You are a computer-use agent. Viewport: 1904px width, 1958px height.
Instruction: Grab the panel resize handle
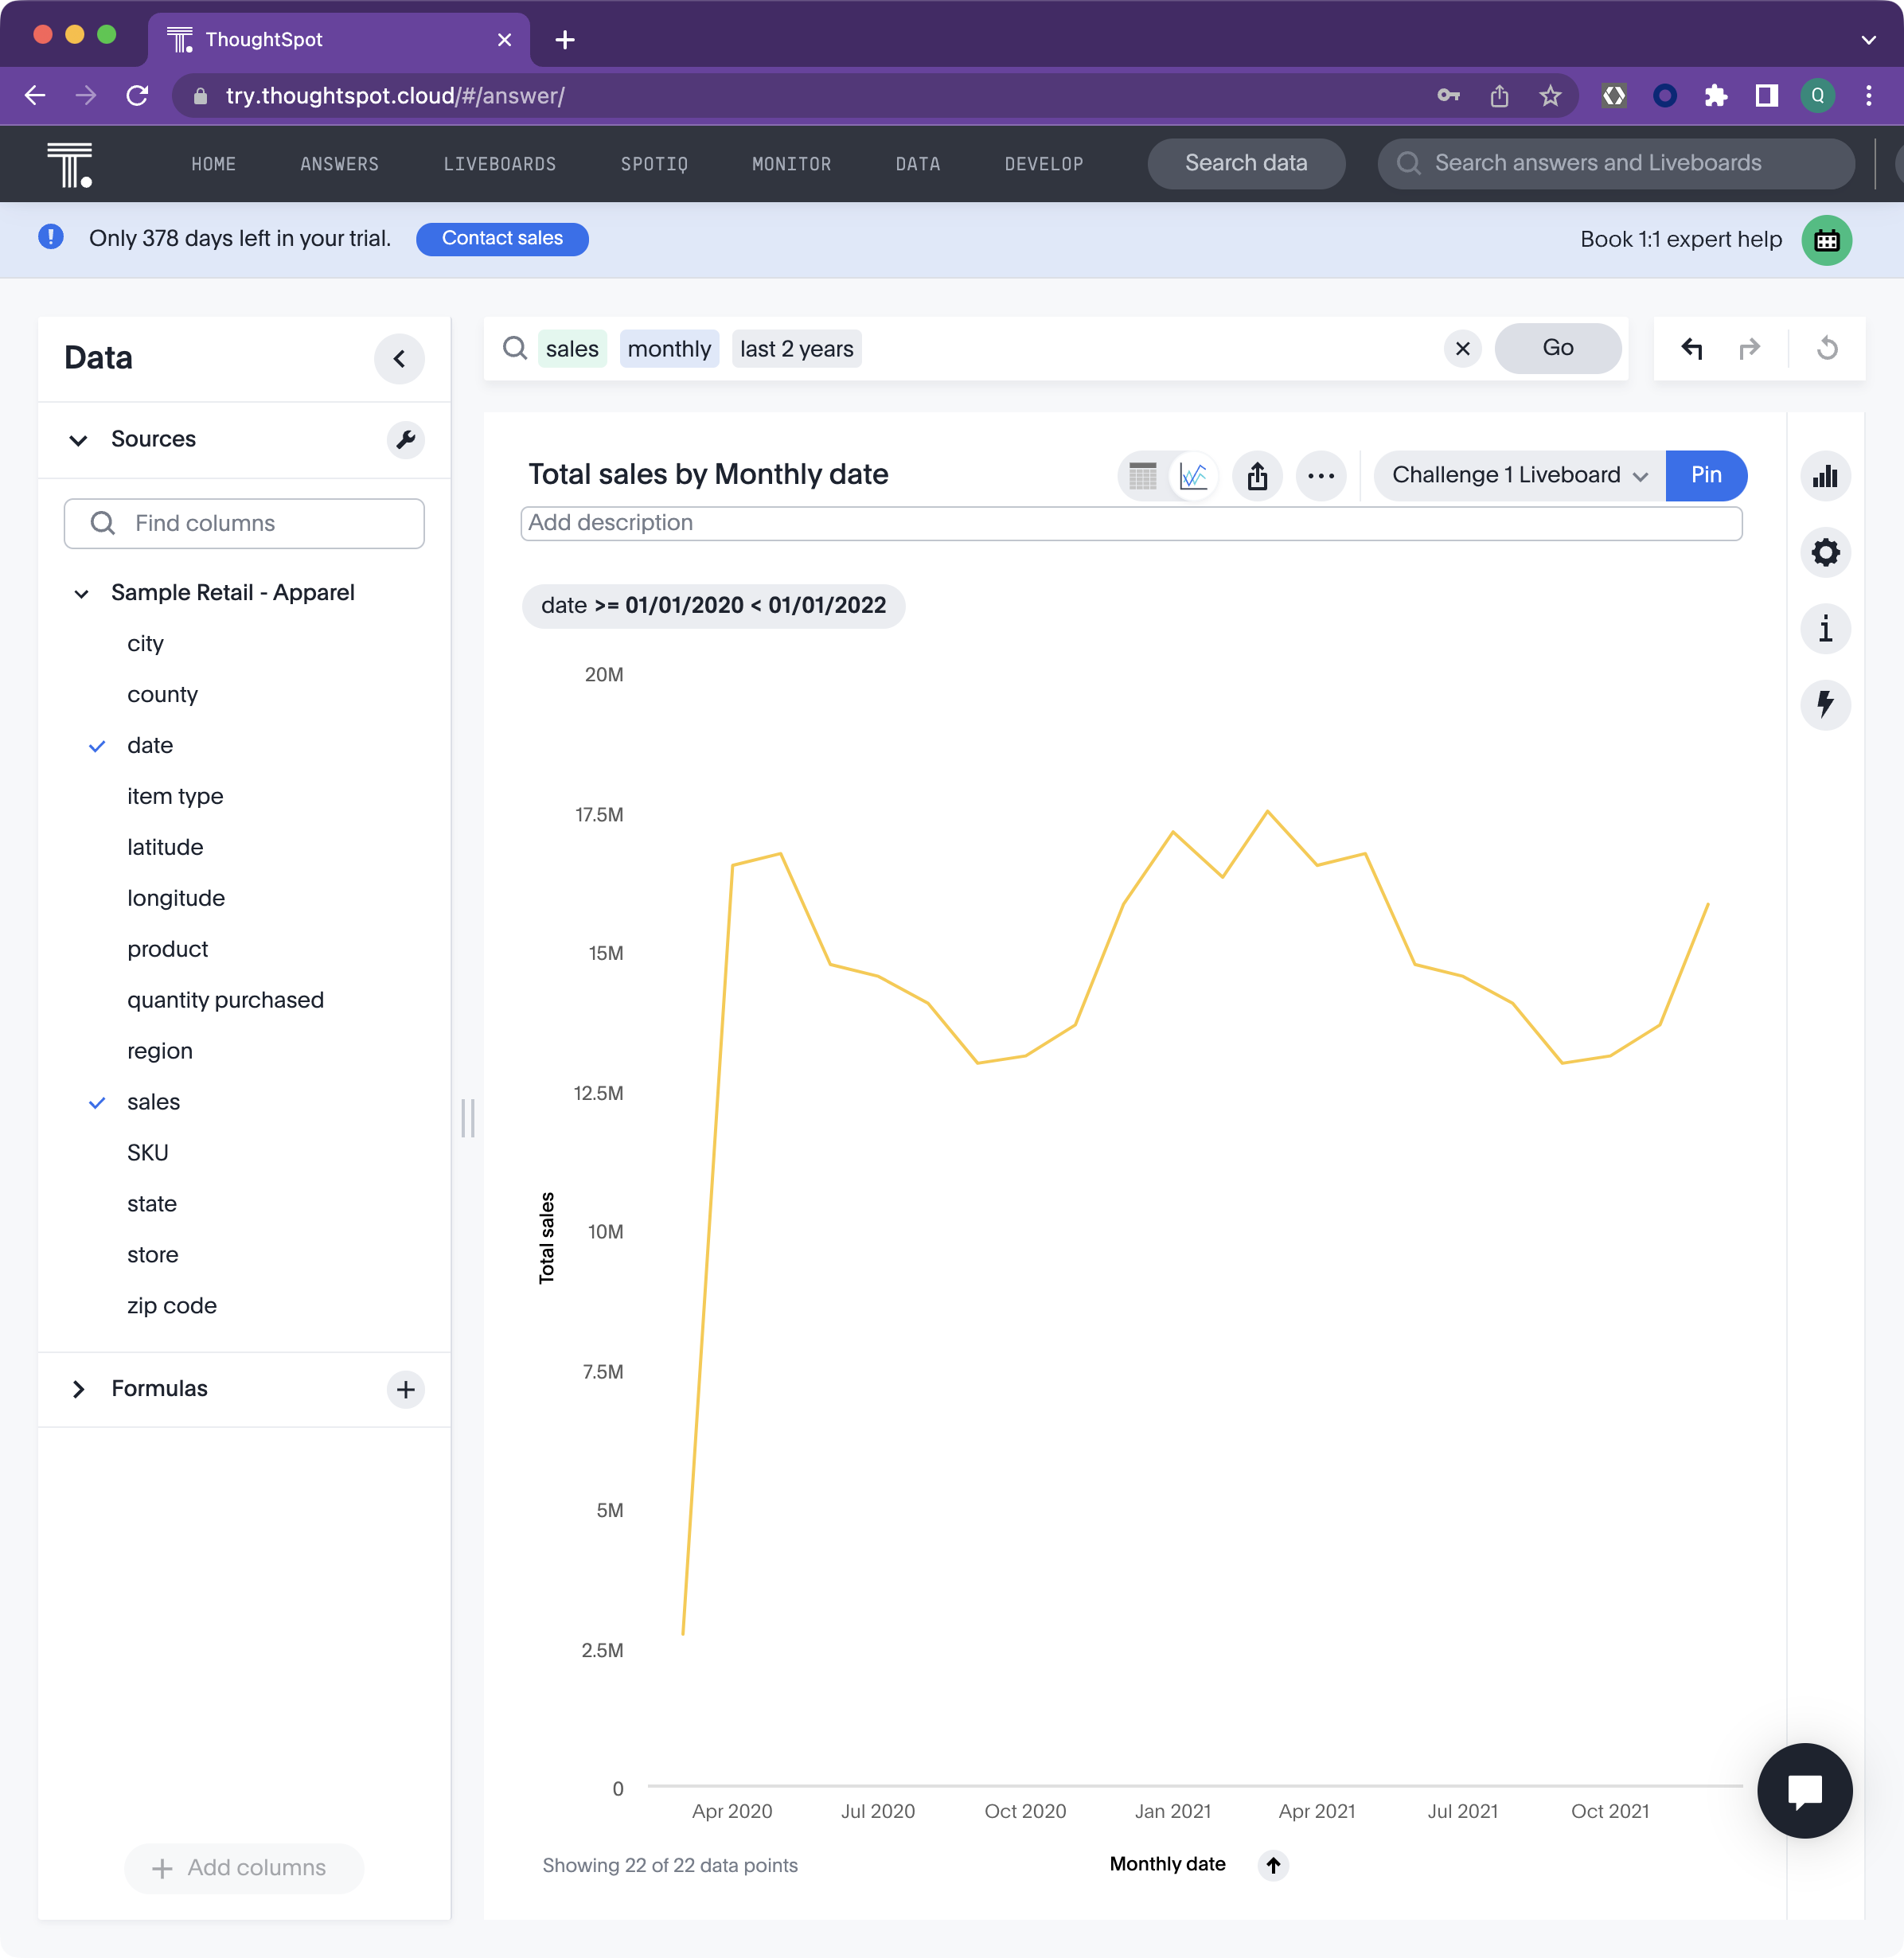(467, 1118)
